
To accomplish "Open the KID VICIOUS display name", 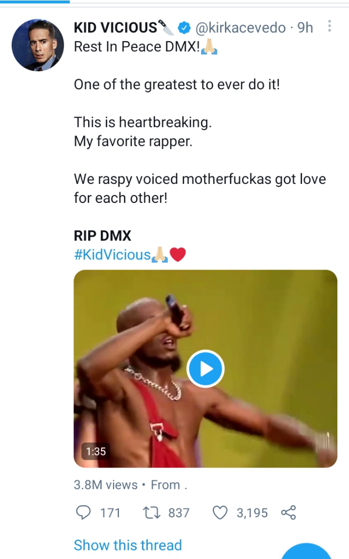I will click(116, 27).
